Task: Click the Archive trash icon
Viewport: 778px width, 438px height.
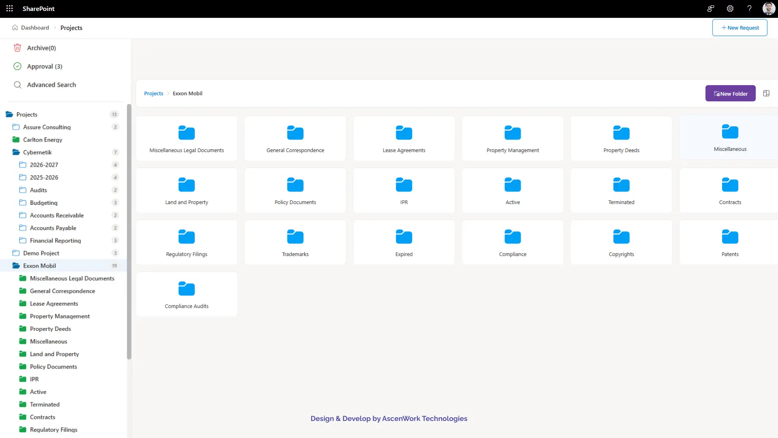Action: point(17,48)
